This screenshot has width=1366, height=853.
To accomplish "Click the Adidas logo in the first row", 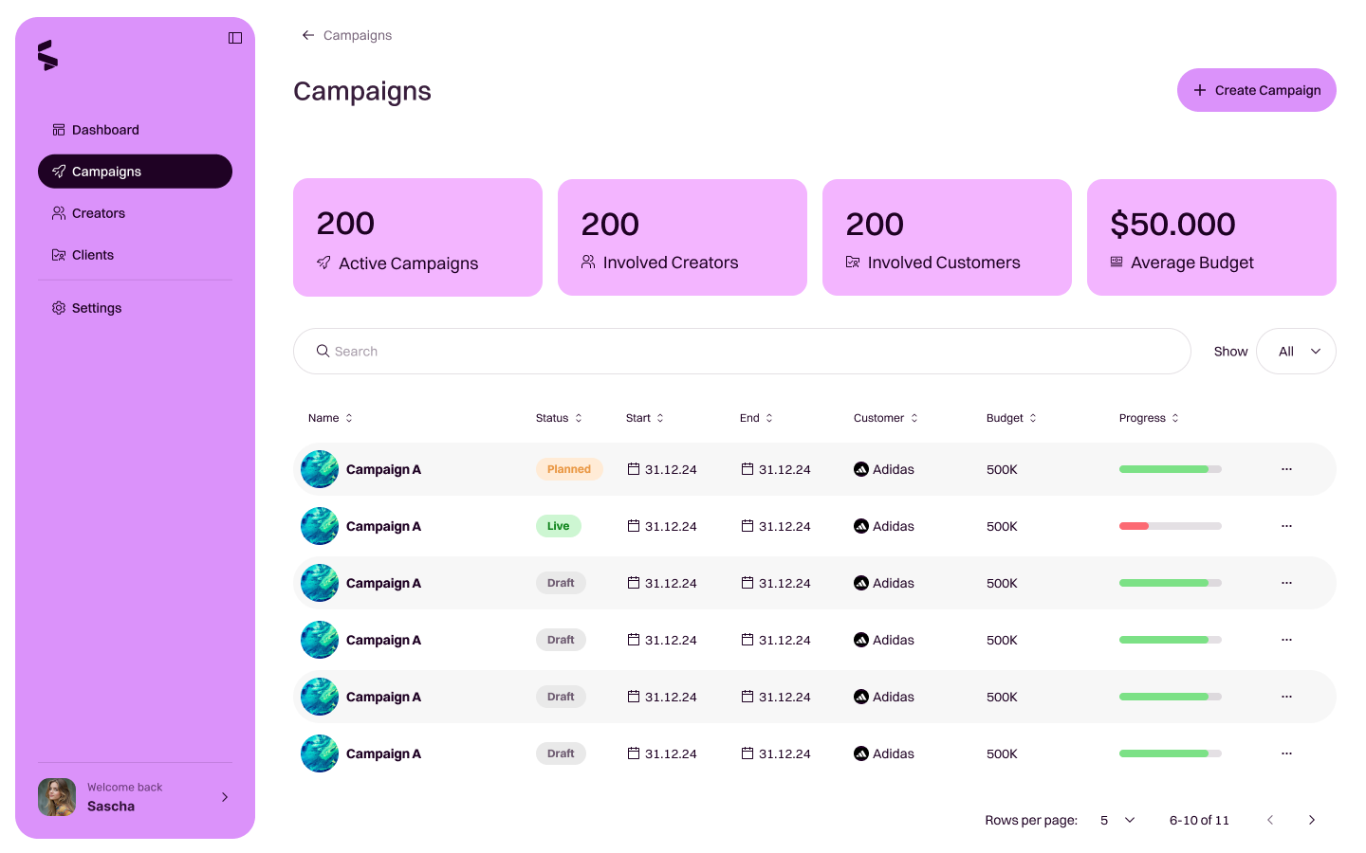I will [x=860, y=468].
